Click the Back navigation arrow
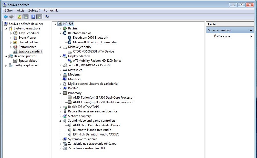Image resolution: width=257 pixels, height=158 pixels. click(6, 17)
